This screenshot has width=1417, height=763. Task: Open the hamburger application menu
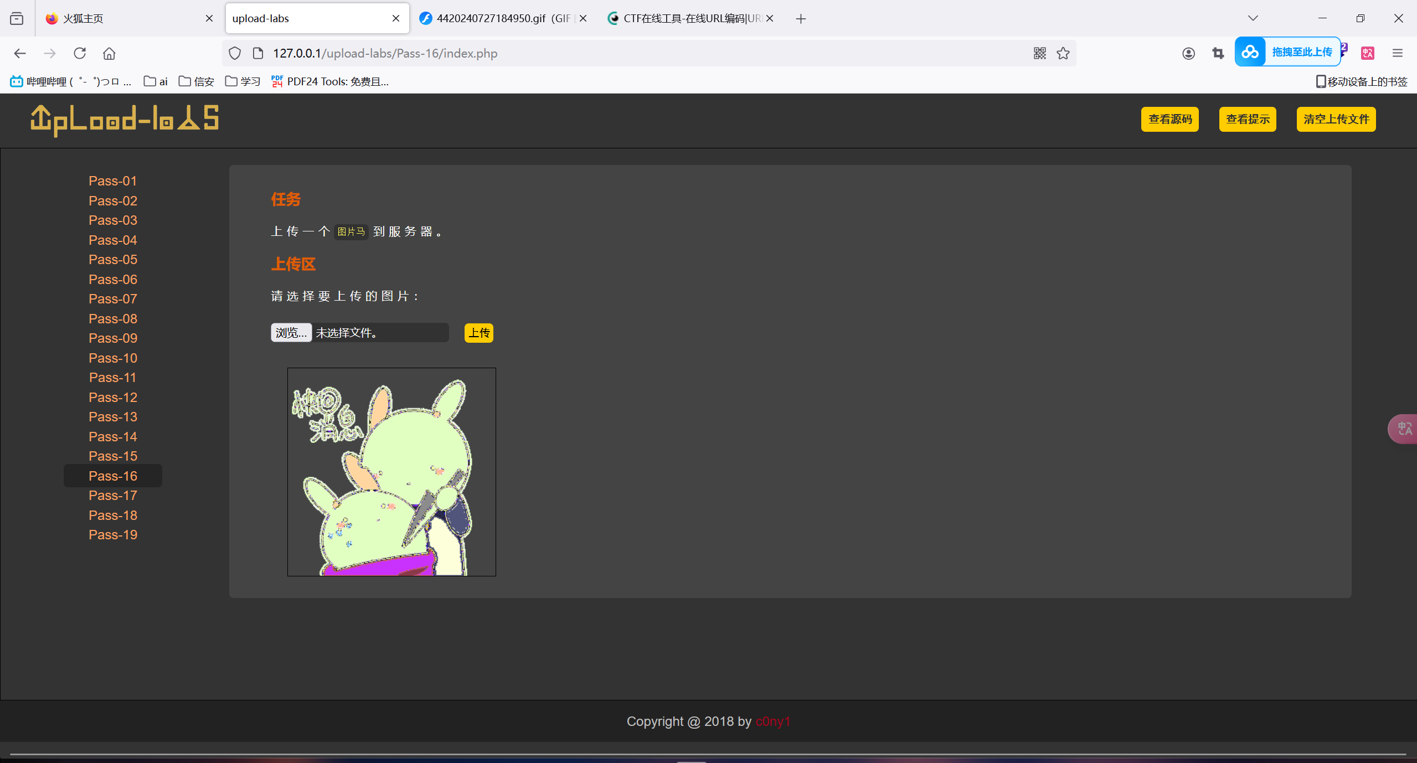click(1397, 53)
